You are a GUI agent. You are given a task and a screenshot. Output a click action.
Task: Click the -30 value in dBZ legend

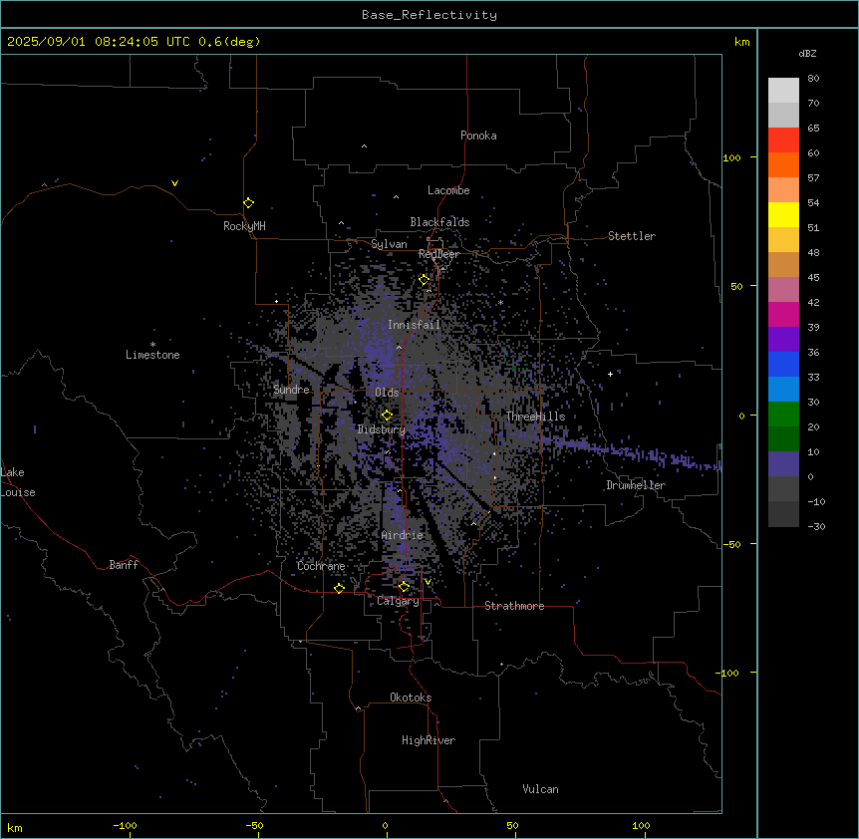click(x=816, y=526)
